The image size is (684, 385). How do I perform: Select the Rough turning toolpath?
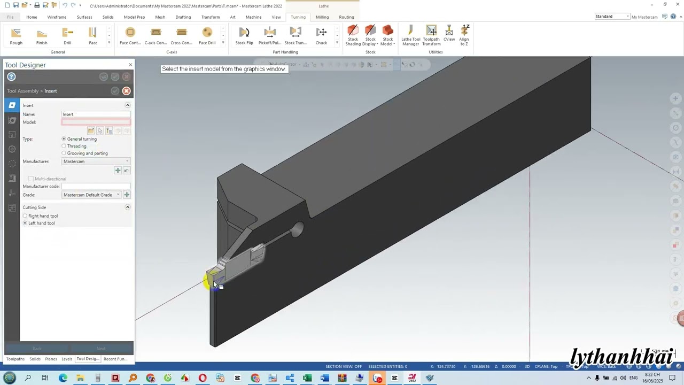tap(16, 36)
